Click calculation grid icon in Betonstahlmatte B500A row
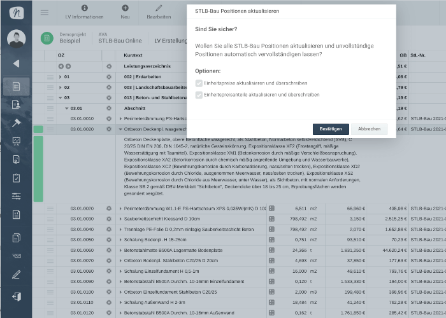The image size is (446, 318). click(x=271, y=250)
